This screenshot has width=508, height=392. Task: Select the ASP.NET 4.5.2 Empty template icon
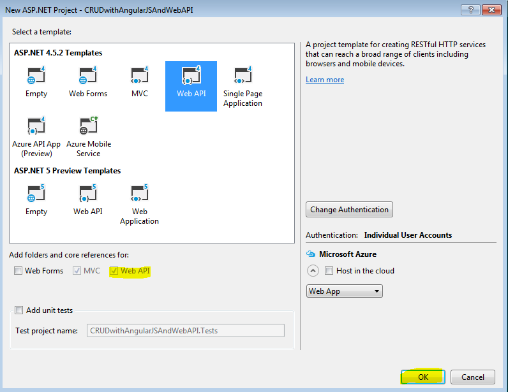pyautogui.click(x=36, y=75)
